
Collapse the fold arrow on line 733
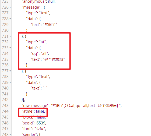tap(10, 48)
